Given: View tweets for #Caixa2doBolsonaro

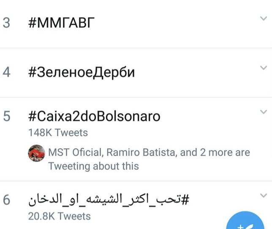Looking at the screenshot, I should coord(94,116).
